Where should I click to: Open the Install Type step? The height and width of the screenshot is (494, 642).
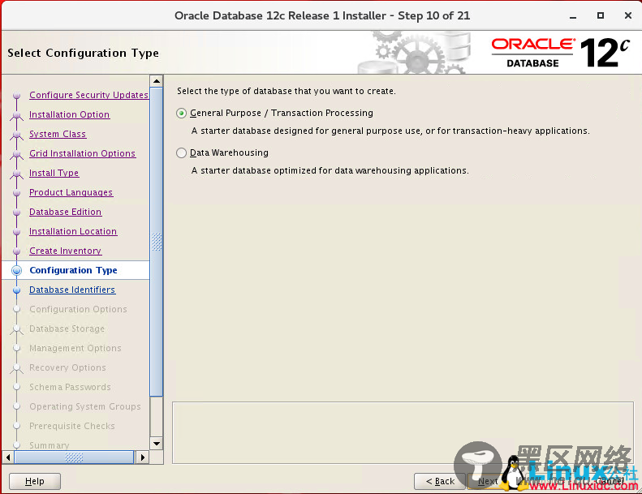[x=54, y=173]
